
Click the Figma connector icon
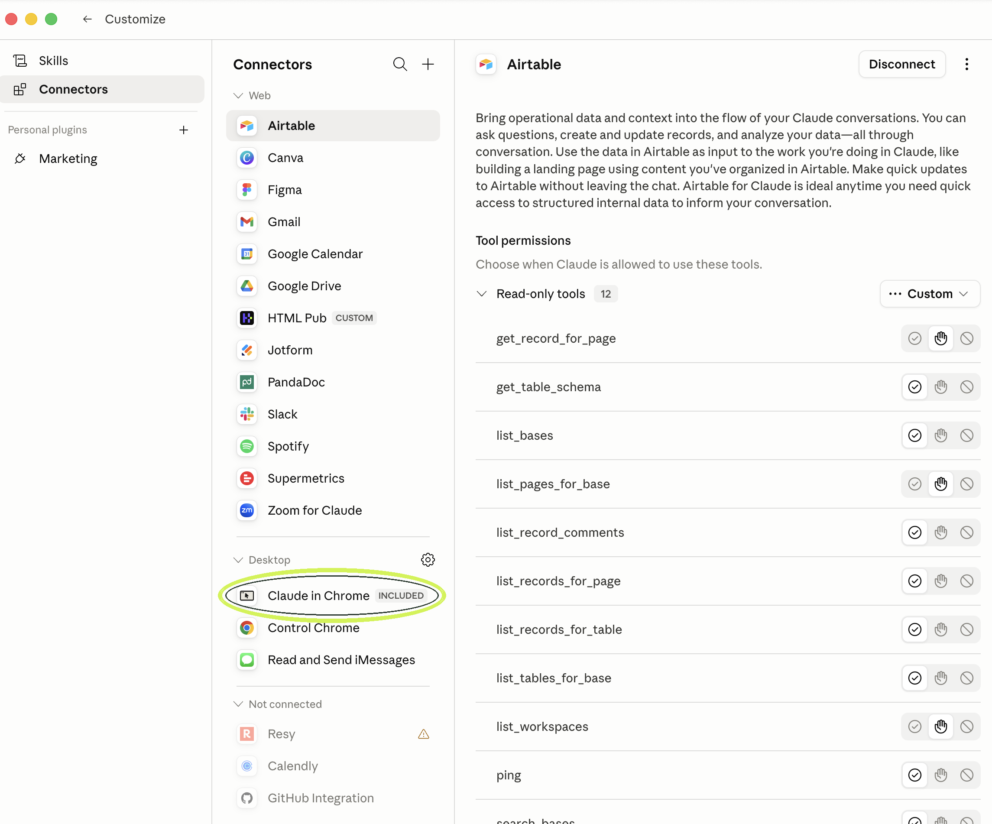point(247,190)
